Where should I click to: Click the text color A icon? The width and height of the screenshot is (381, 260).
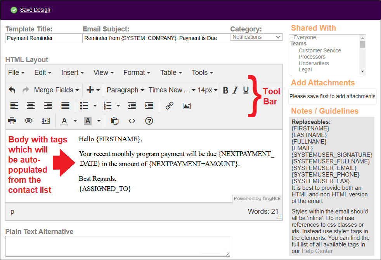(64, 121)
